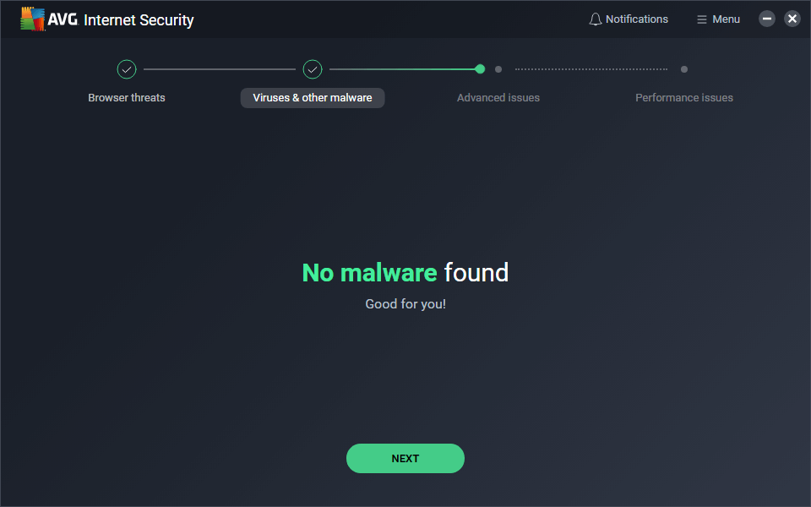The height and width of the screenshot is (507, 811).
Task: Click the Notifications bell icon
Action: [596, 19]
